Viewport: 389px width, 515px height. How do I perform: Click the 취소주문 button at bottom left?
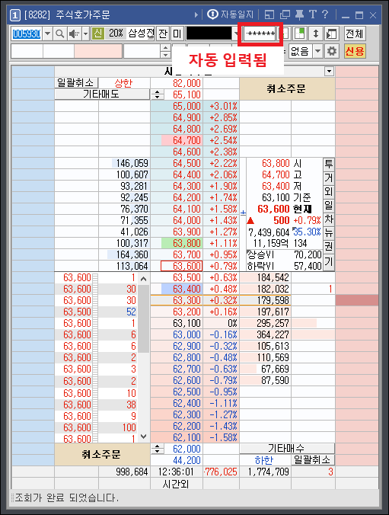[x=102, y=455]
